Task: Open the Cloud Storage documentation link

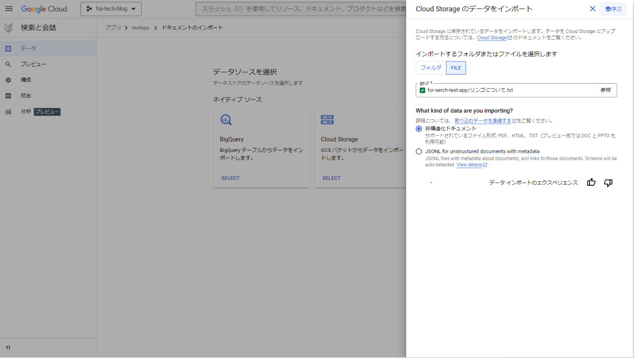Action: tap(494, 38)
